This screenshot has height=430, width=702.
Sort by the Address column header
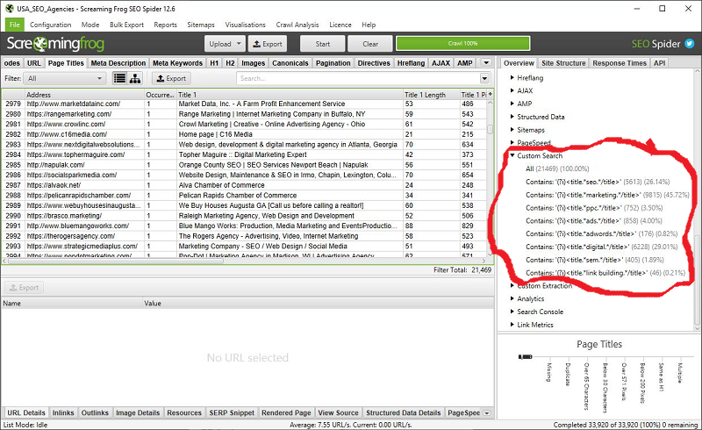(84, 95)
